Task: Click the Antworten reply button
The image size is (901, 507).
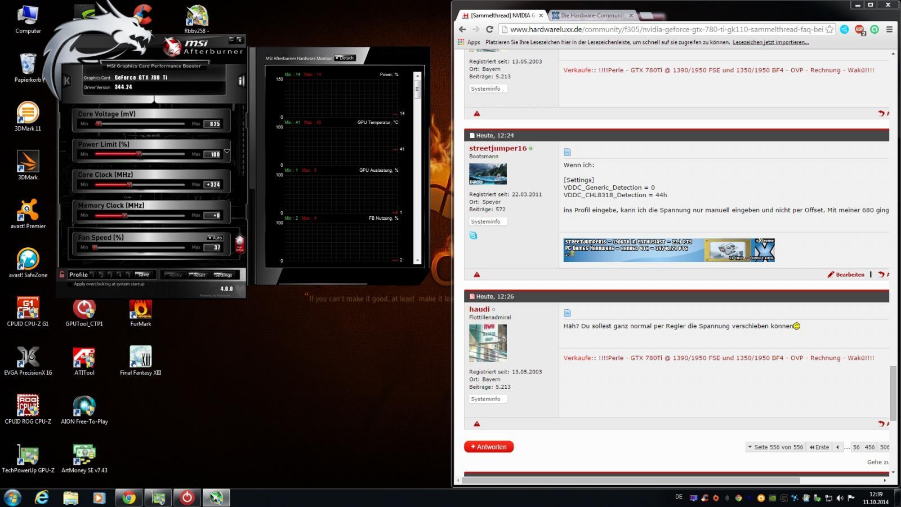Action: (489, 447)
